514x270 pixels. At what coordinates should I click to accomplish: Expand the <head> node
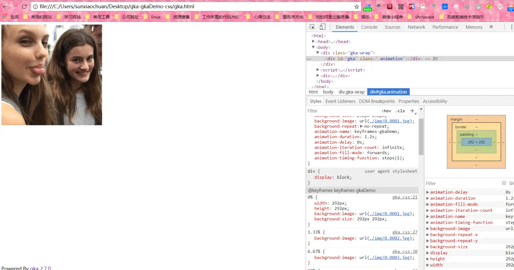[313, 41]
